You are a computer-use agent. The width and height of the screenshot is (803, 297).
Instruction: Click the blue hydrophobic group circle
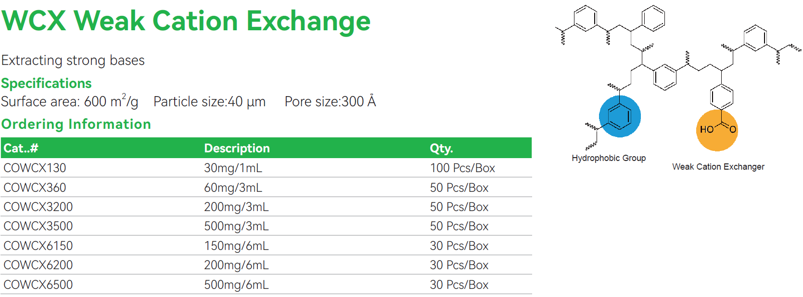[x=620, y=116]
